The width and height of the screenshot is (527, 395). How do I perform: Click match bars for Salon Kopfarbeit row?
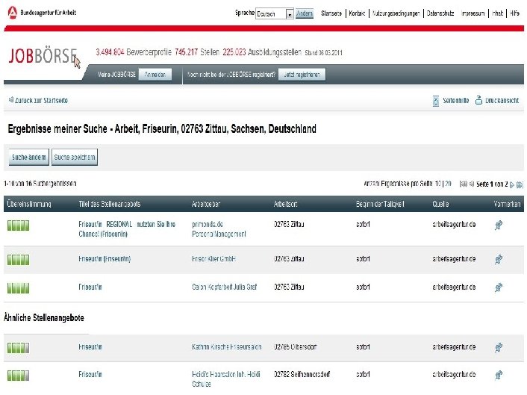[18, 288]
